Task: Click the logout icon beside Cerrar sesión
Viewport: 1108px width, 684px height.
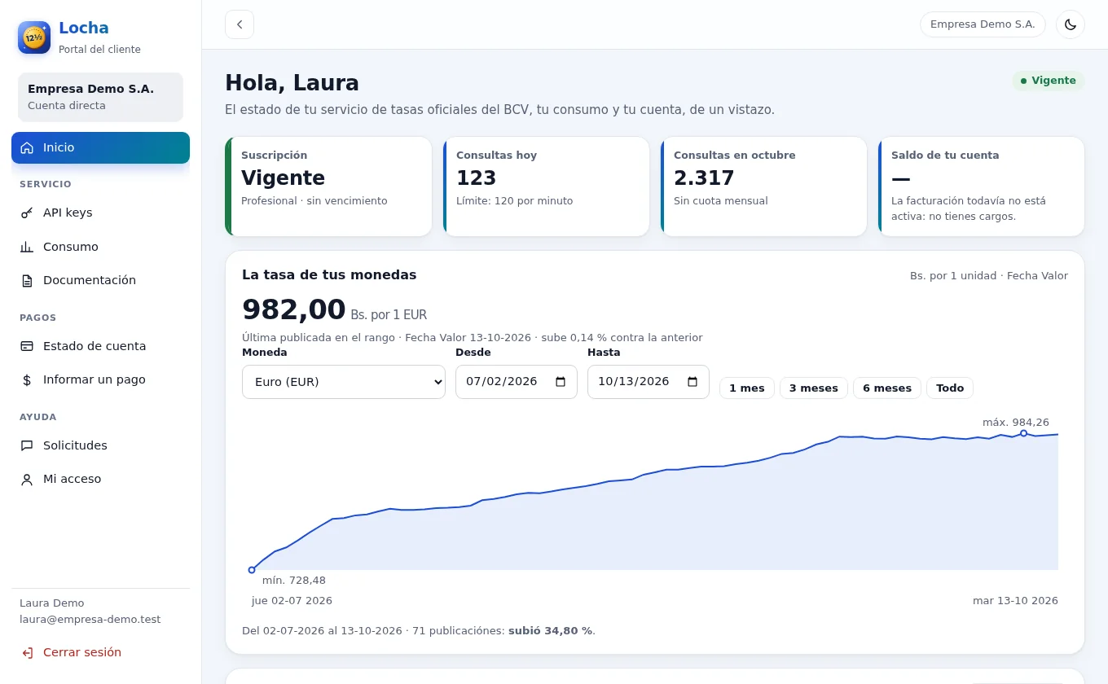Action: point(27,653)
